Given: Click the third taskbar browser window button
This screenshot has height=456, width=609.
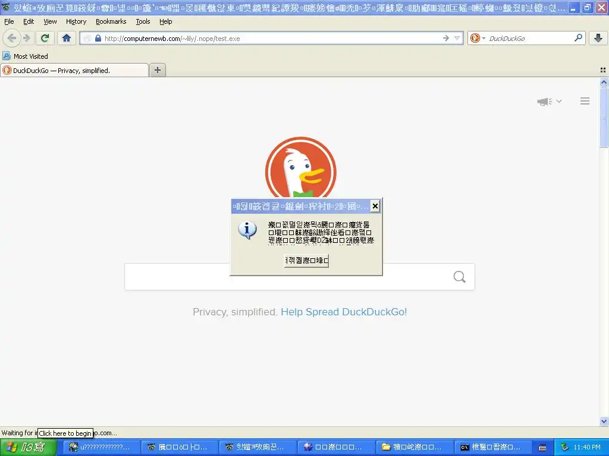Looking at the screenshot, I should [257, 447].
